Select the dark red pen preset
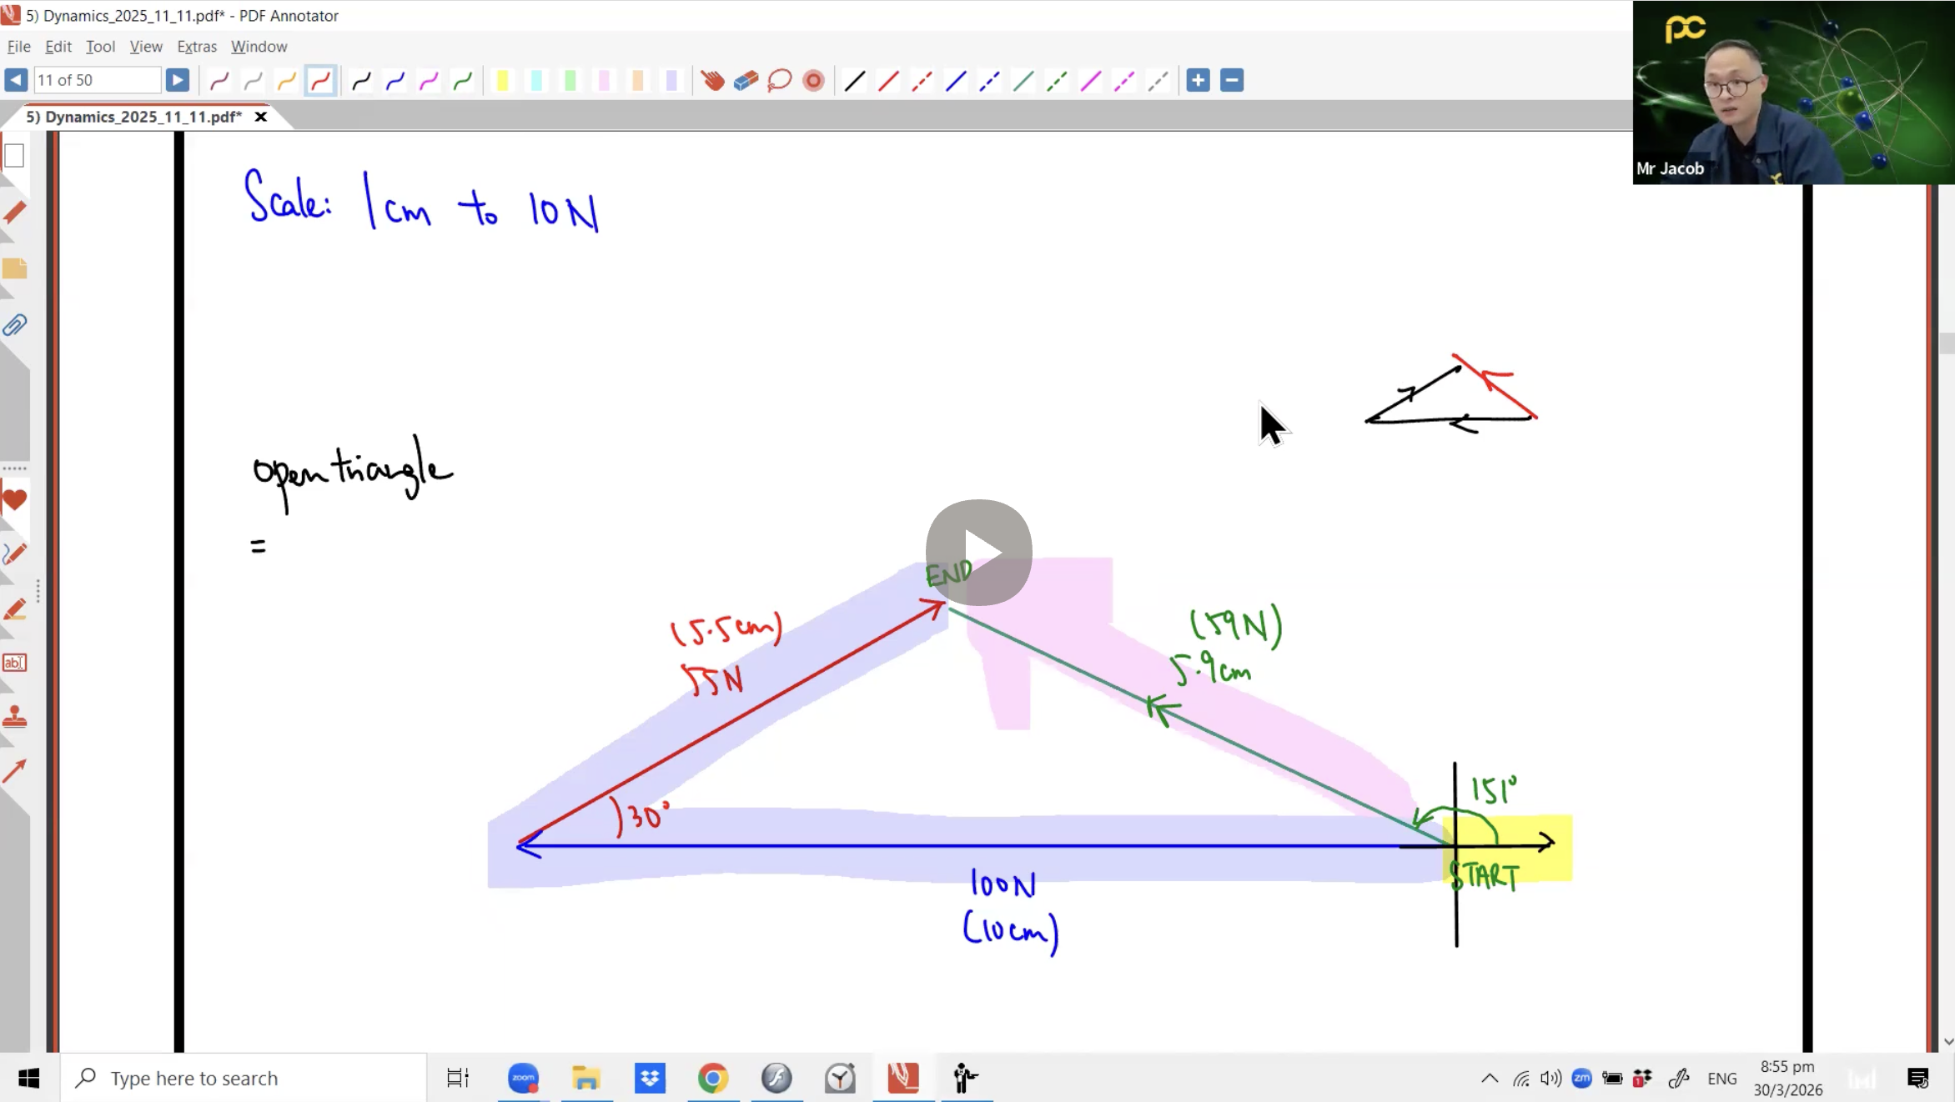 coord(219,80)
